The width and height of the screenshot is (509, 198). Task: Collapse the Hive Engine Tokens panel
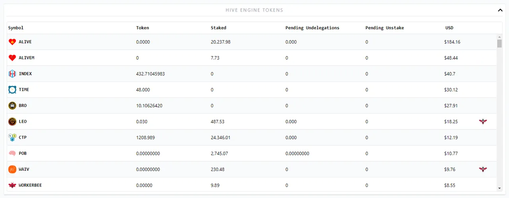pos(500,10)
